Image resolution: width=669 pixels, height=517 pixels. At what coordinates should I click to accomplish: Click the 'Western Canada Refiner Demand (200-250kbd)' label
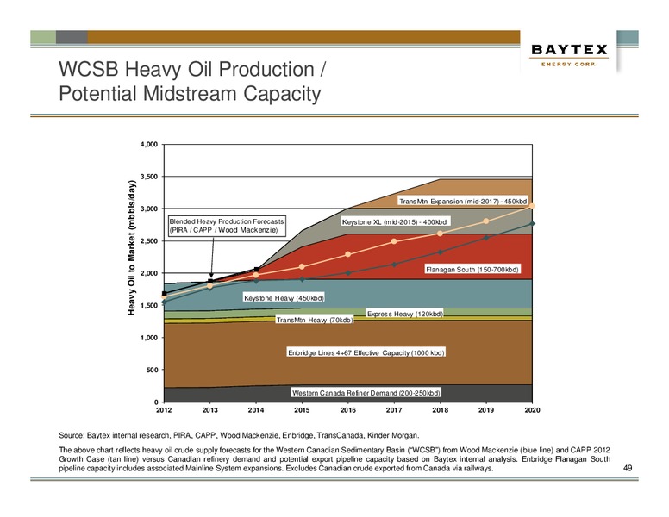366,392
